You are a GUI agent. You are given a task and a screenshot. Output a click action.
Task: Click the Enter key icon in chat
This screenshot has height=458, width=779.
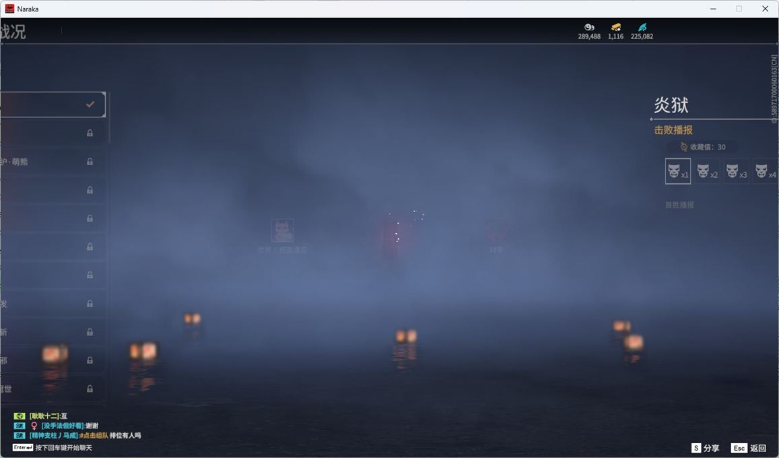tap(23, 448)
